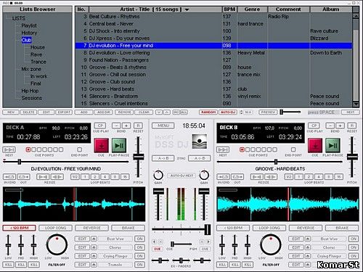
Task: Nudge crossfader left with left arrow
Action: tap(154, 242)
